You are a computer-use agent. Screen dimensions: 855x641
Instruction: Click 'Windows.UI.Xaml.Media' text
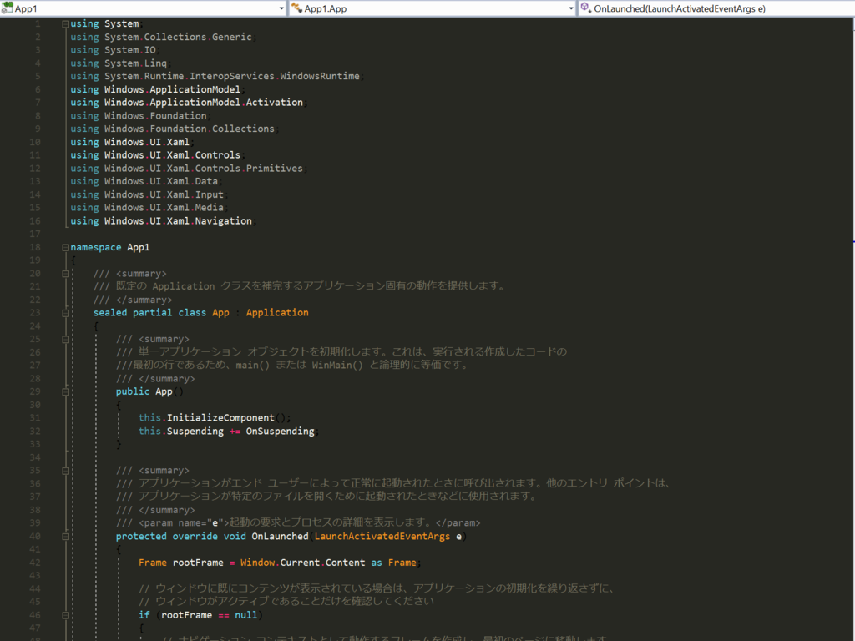164,208
